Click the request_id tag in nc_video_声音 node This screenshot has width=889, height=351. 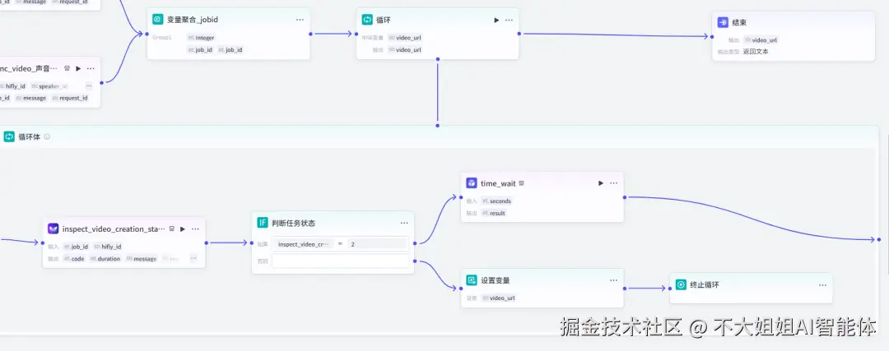point(70,98)
